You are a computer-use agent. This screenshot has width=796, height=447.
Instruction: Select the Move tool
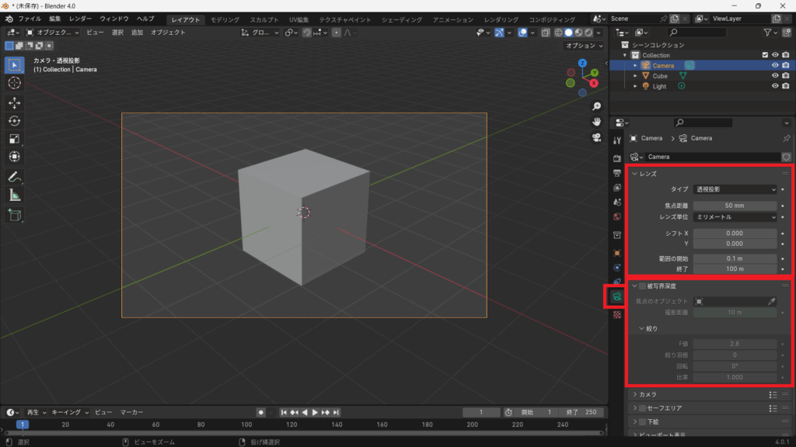(x=14, y=103)
